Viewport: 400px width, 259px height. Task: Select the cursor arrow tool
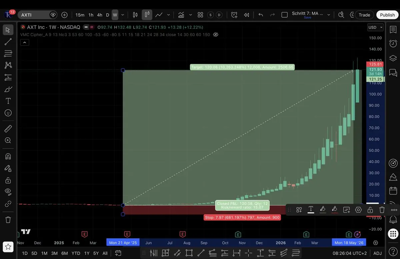8,30
